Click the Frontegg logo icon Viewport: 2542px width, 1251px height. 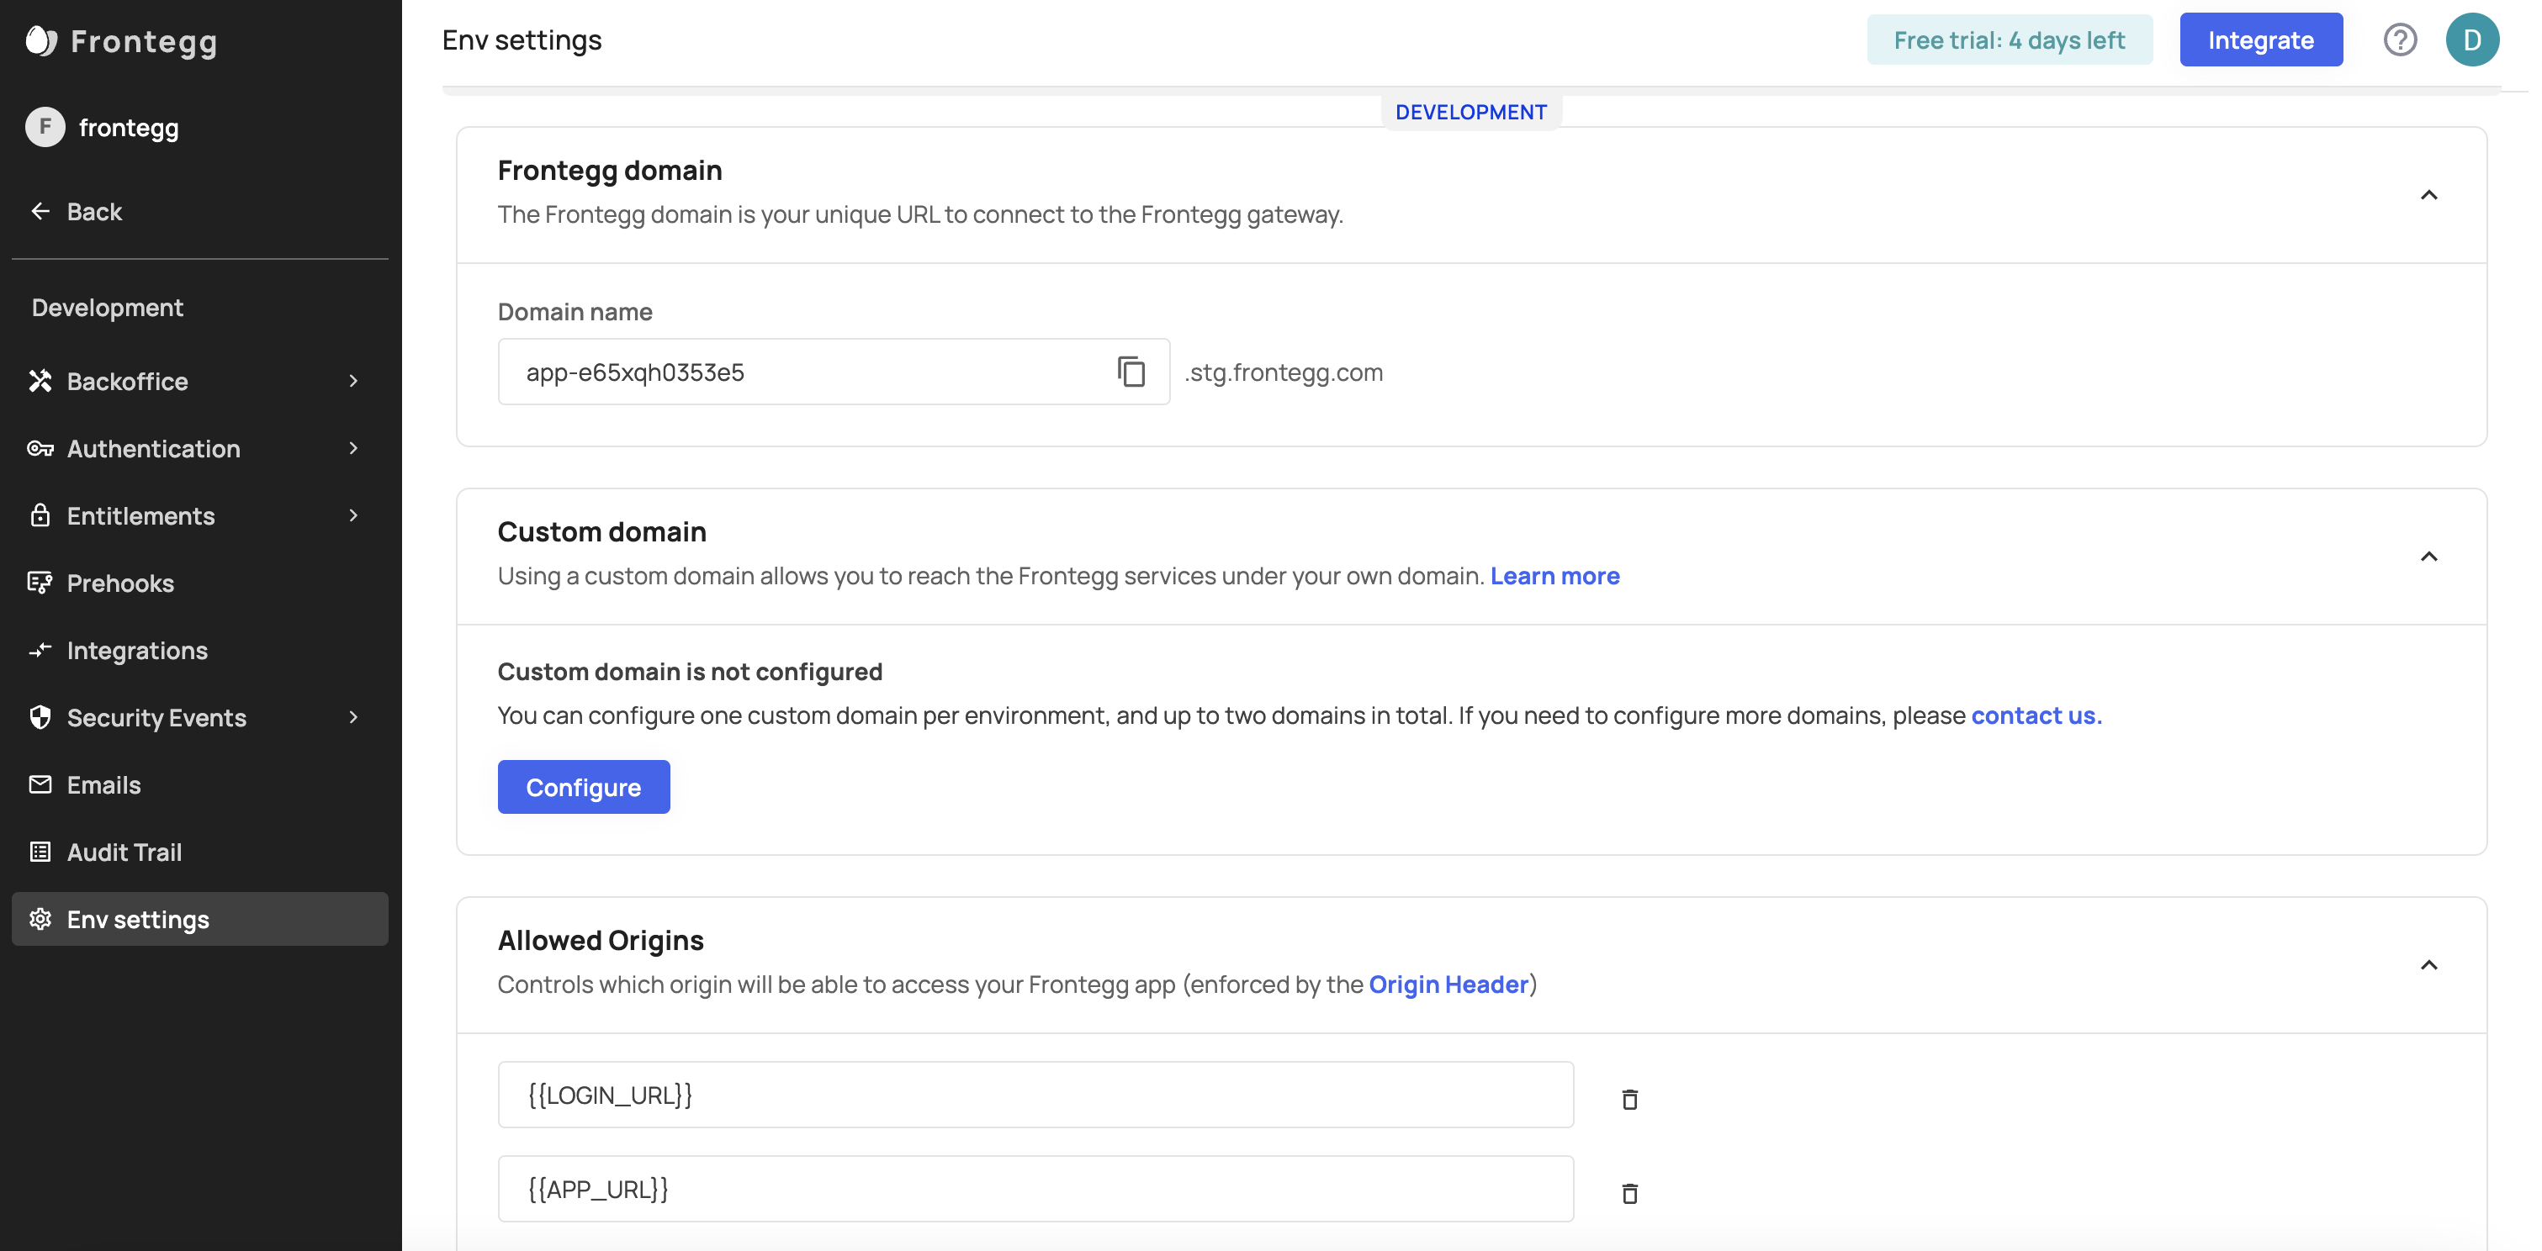point(40,40)
